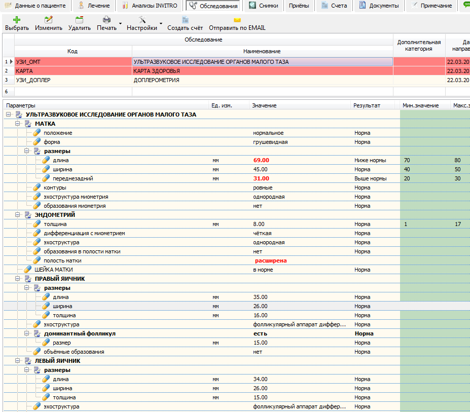Collapse the МАТКА tree node
The height and width of the screenshot is (412, 470).
coord(17,124)
